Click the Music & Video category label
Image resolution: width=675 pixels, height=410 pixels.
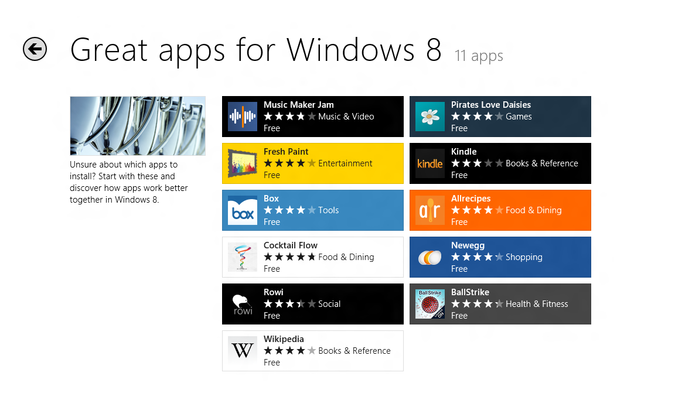346,117
